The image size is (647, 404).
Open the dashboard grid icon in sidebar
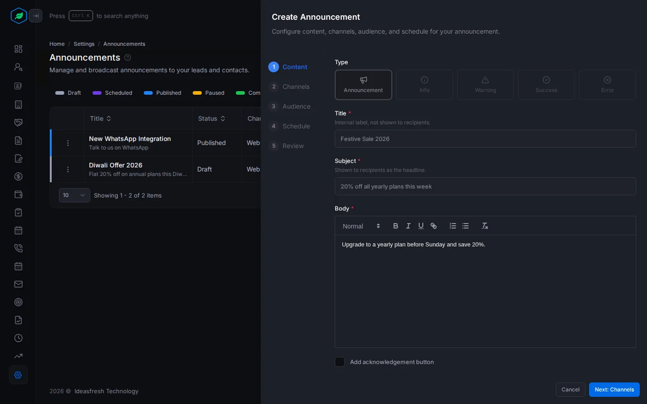tap(18, 49)
